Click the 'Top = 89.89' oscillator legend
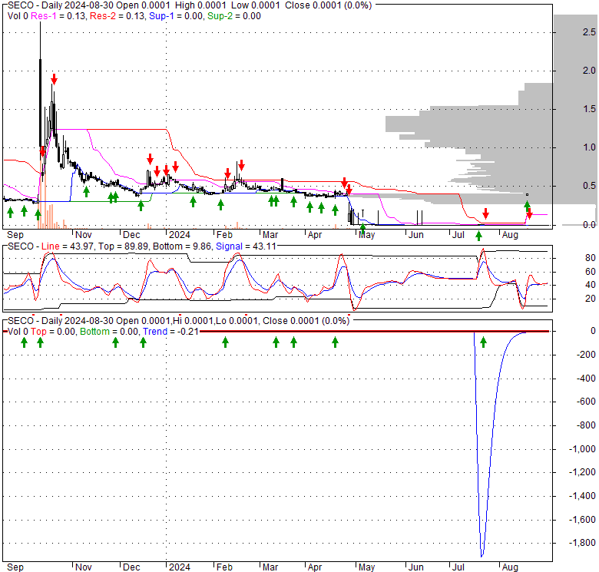Image resolution: width=599 pixels, height=572 pixels. [x=123, y=246]
